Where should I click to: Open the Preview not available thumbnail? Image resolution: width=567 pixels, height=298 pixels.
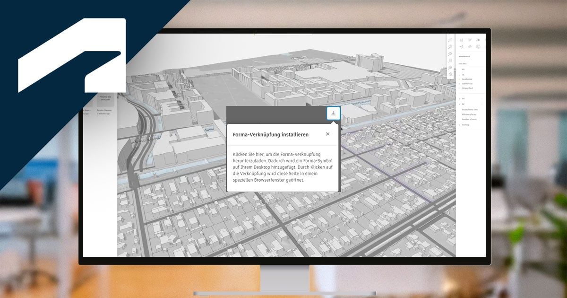[x=105, y=99]
